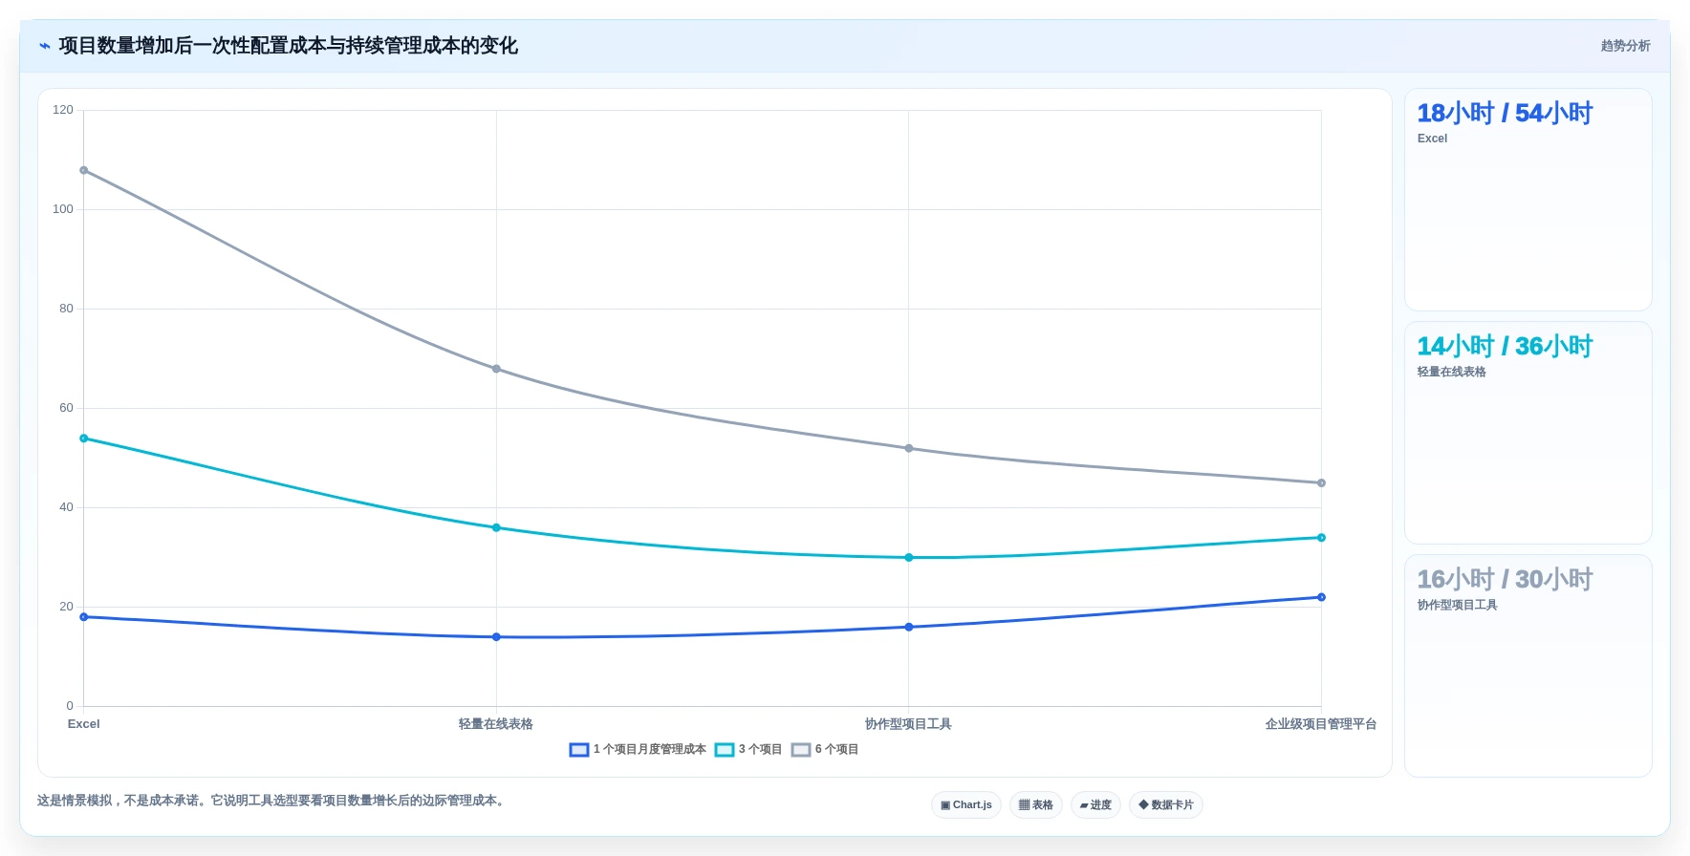The width and height of the screenshot is (1690, 856).
Task: Click the chart title 项目数量增加后一次性配置成本 text
Action: [193, 46]
